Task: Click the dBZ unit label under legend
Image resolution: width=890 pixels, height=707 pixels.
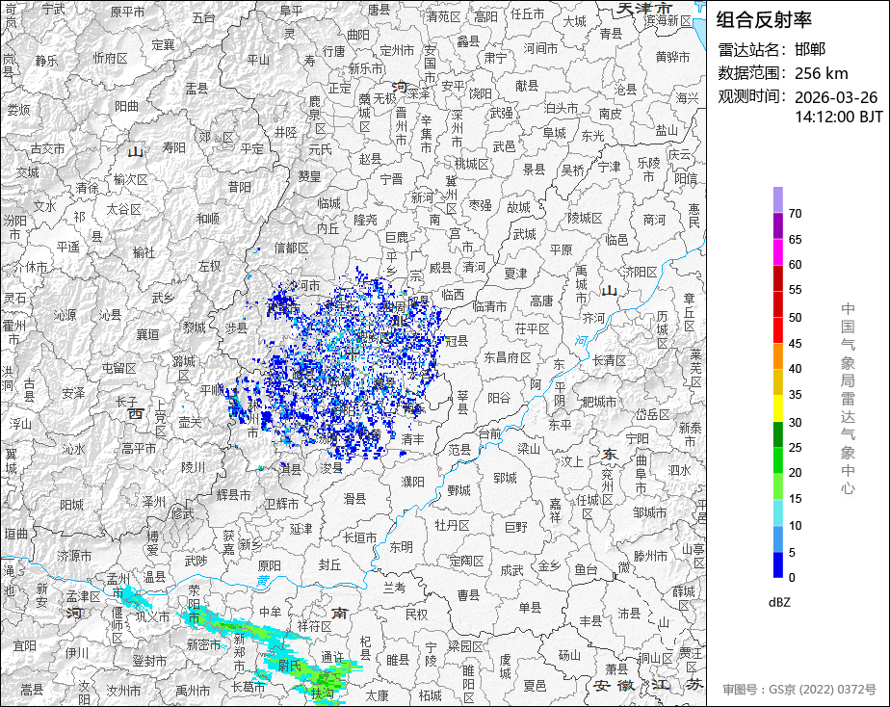Action: pyautogui.click(x=780, y=602)
